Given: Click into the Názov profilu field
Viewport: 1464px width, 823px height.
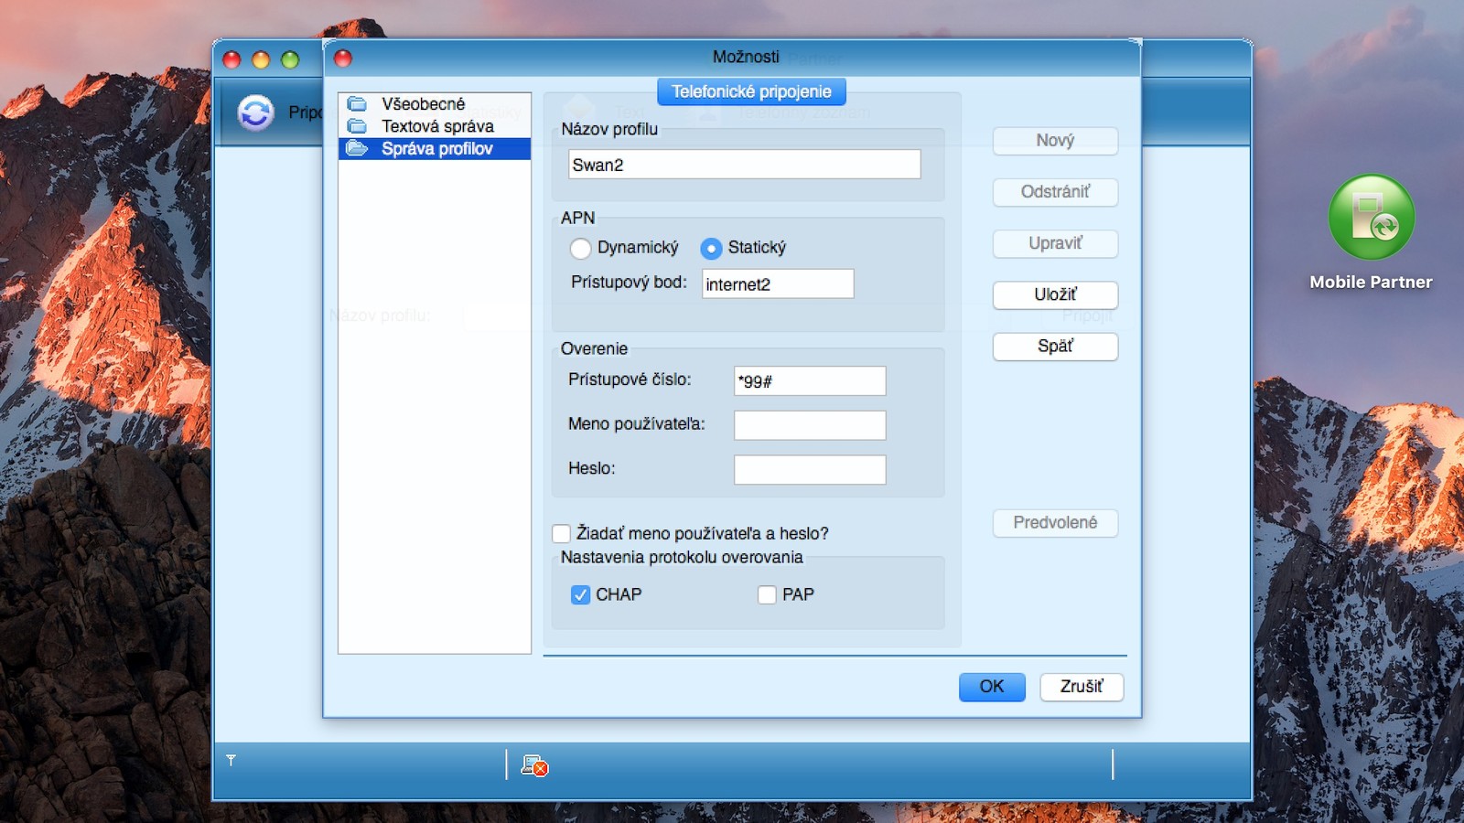Looking at the screenshot, I should tap(744, 165).
